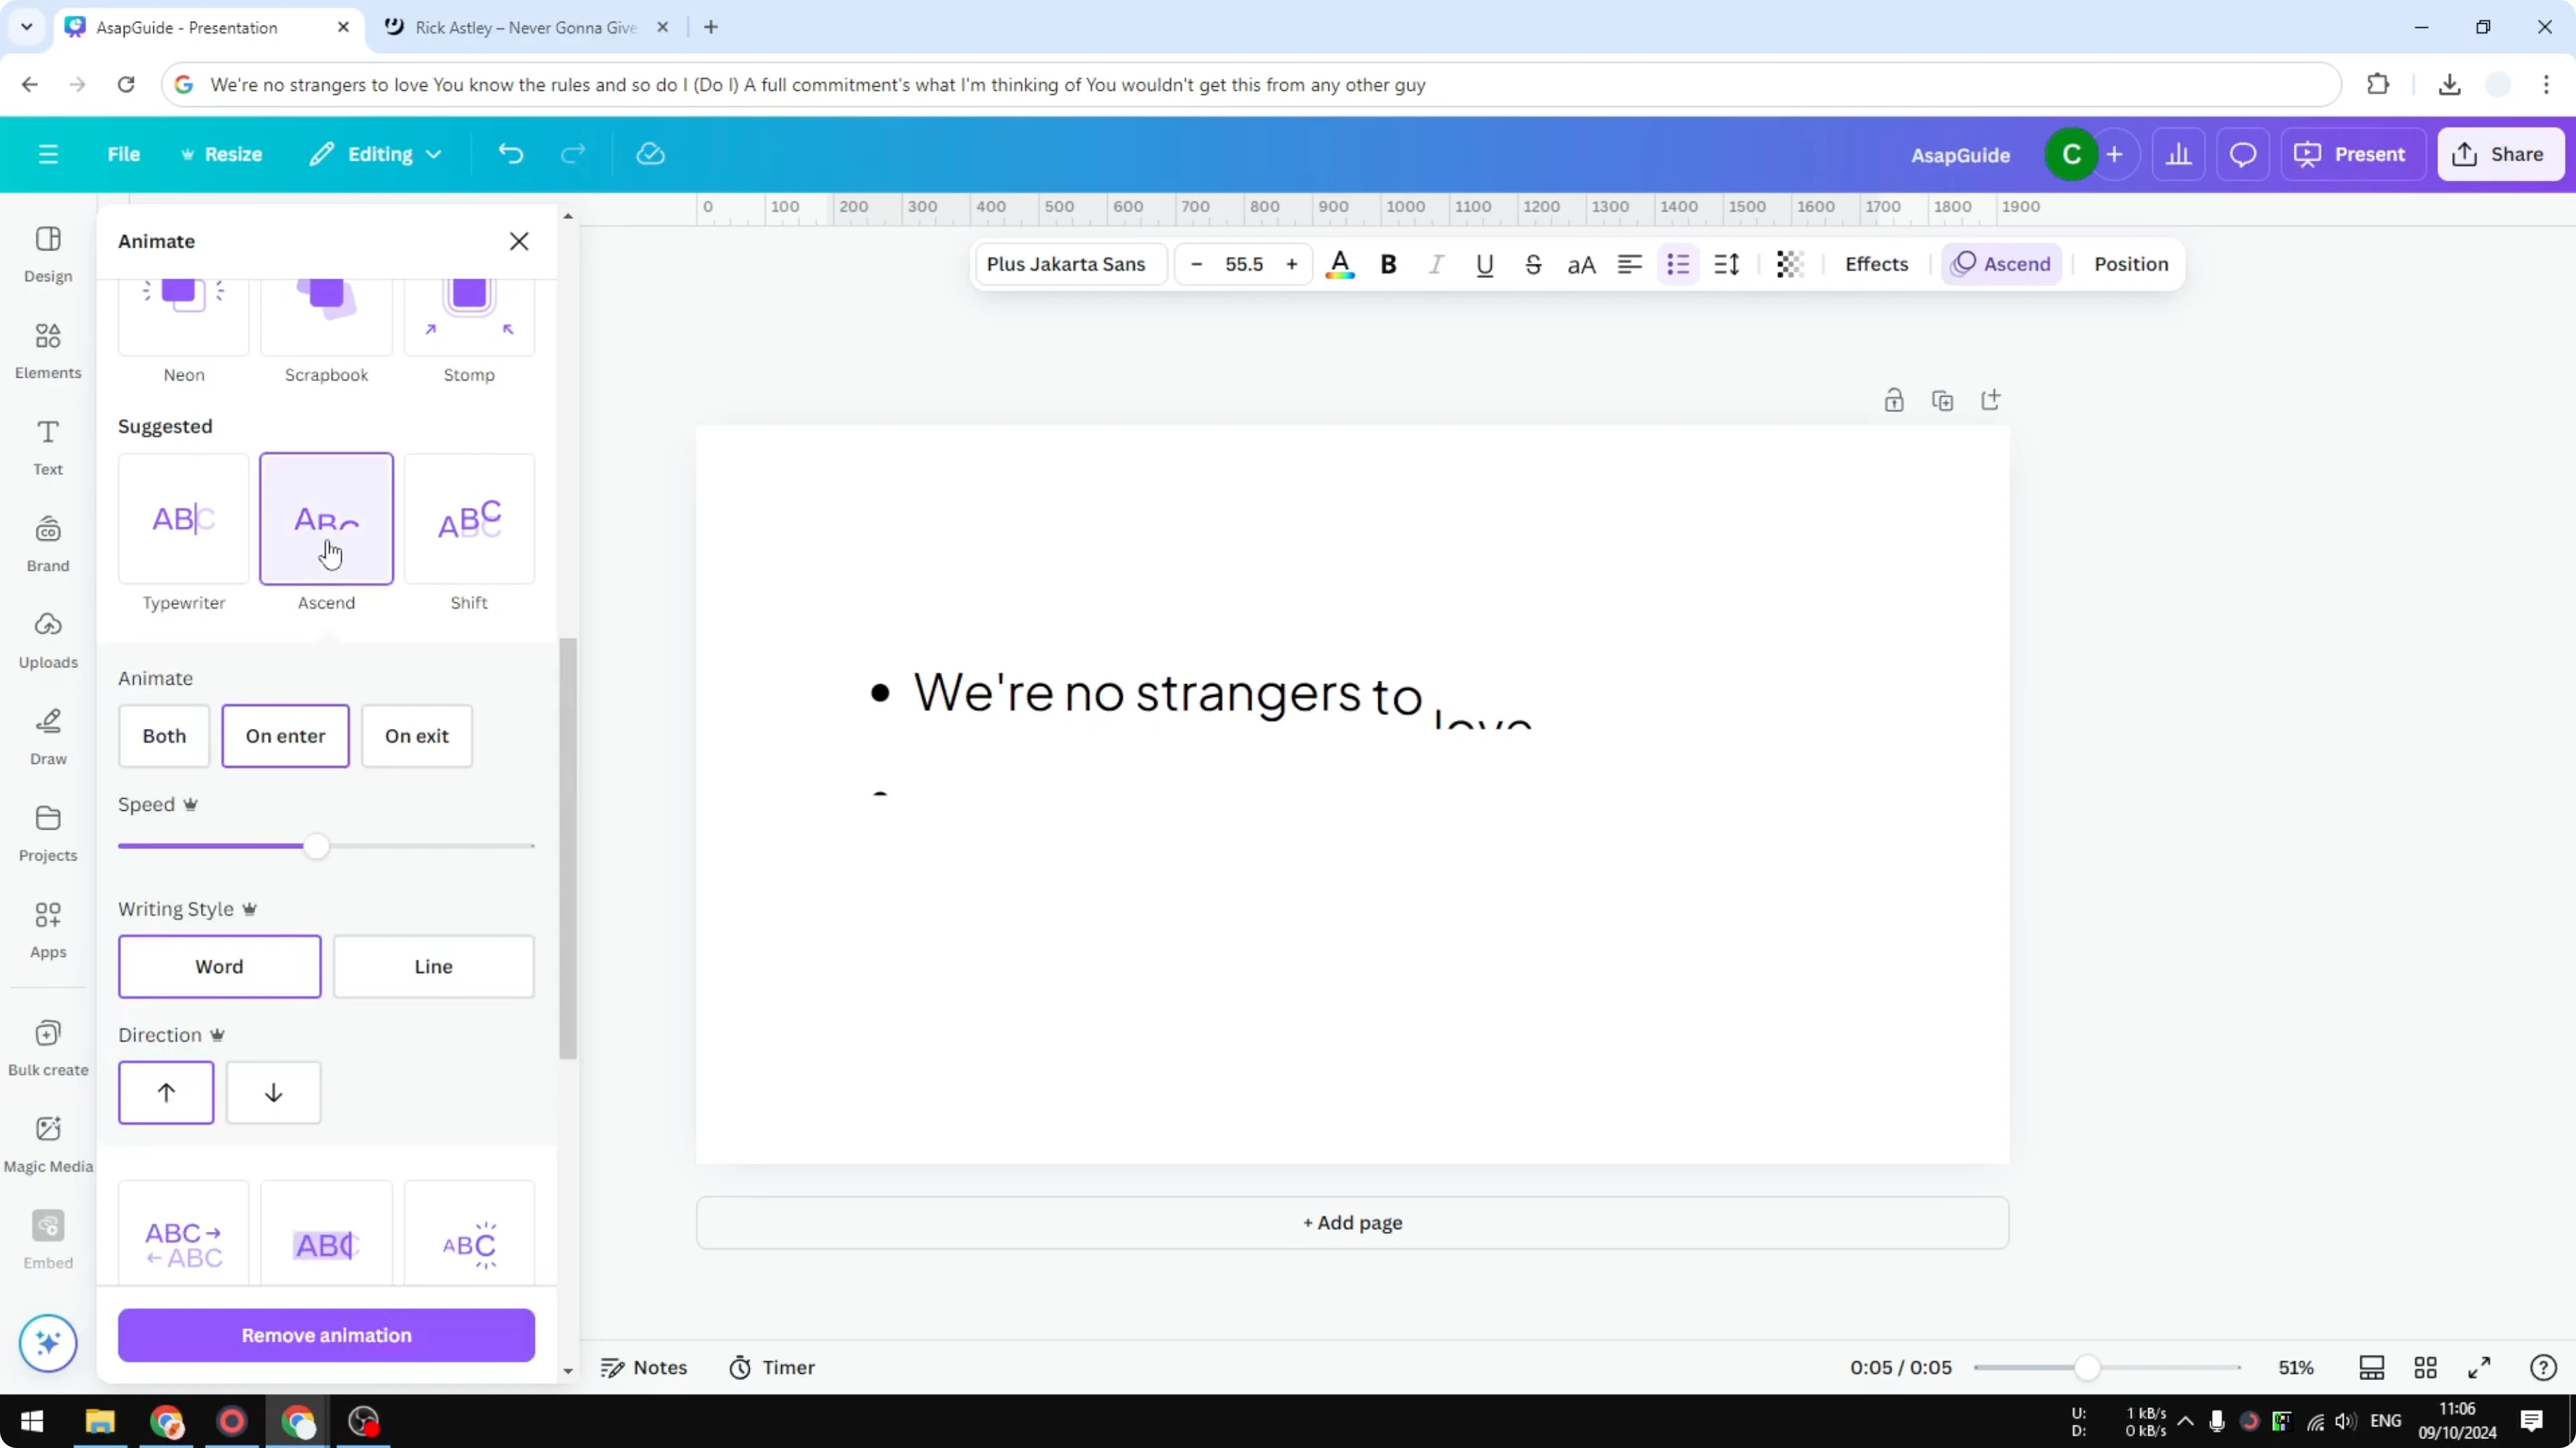Adjust the animation Speed slider handle
The height and width of the screenshot is (1448, 2576).
coord(316,846)
